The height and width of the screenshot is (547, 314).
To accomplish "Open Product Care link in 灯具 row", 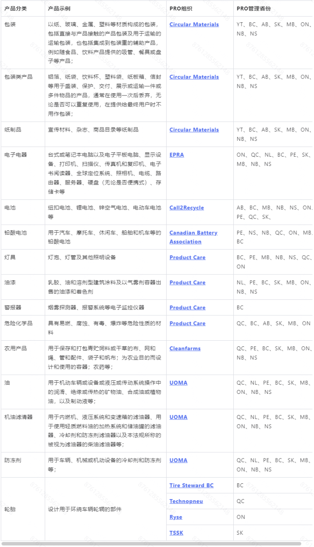I will tap(188, 257).
